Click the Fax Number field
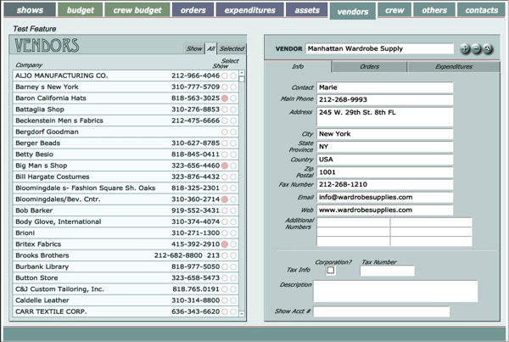Screen dimensions: 509x342 click(x=384, y=184)
